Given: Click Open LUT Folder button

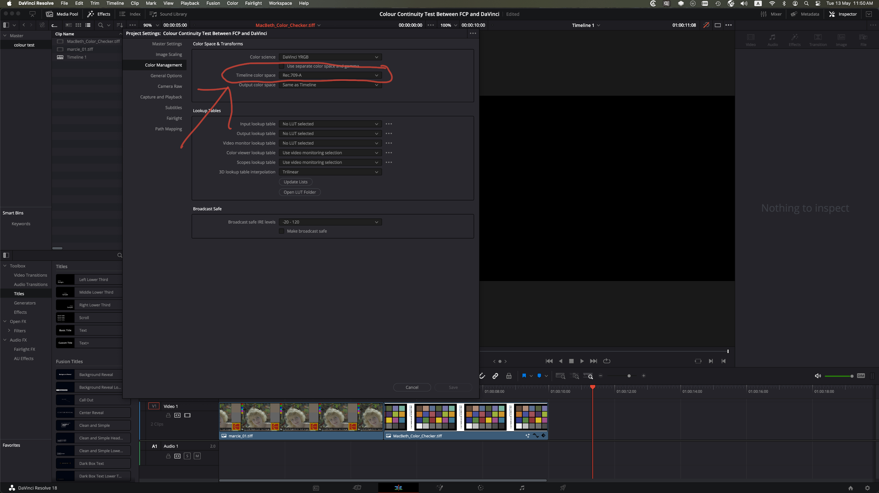Looking at the screenshot, I should click(300, 192).
